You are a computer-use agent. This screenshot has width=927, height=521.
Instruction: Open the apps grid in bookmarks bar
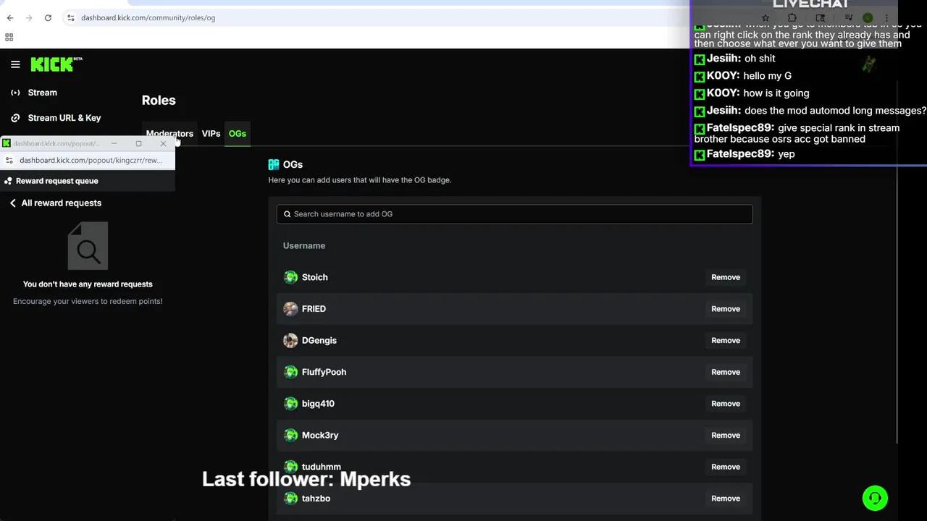[x=9, y=37]
